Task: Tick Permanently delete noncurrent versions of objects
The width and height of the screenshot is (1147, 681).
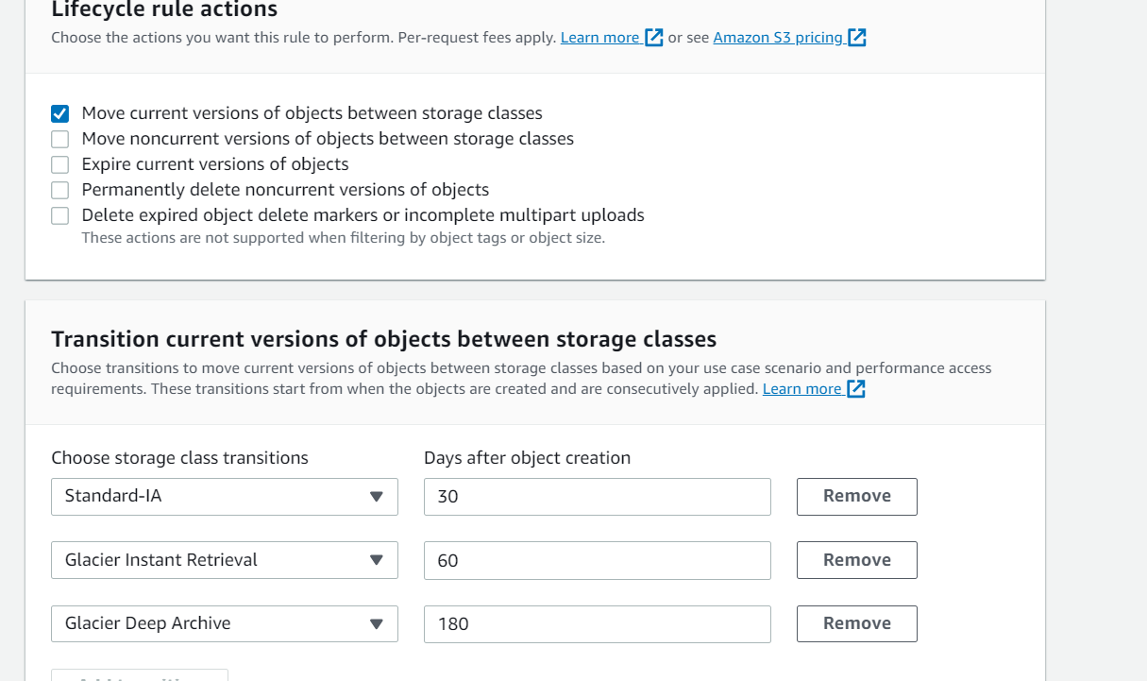Action: [x=60, y=190]
